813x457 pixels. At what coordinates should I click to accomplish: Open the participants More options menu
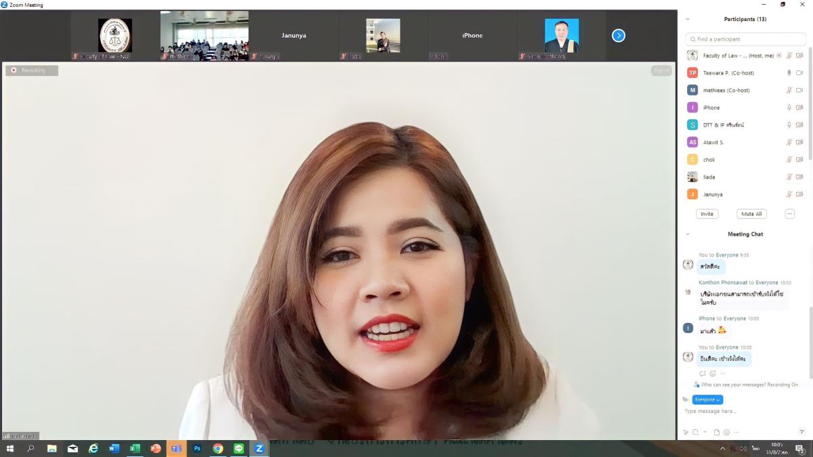click(x=789, y=214)
